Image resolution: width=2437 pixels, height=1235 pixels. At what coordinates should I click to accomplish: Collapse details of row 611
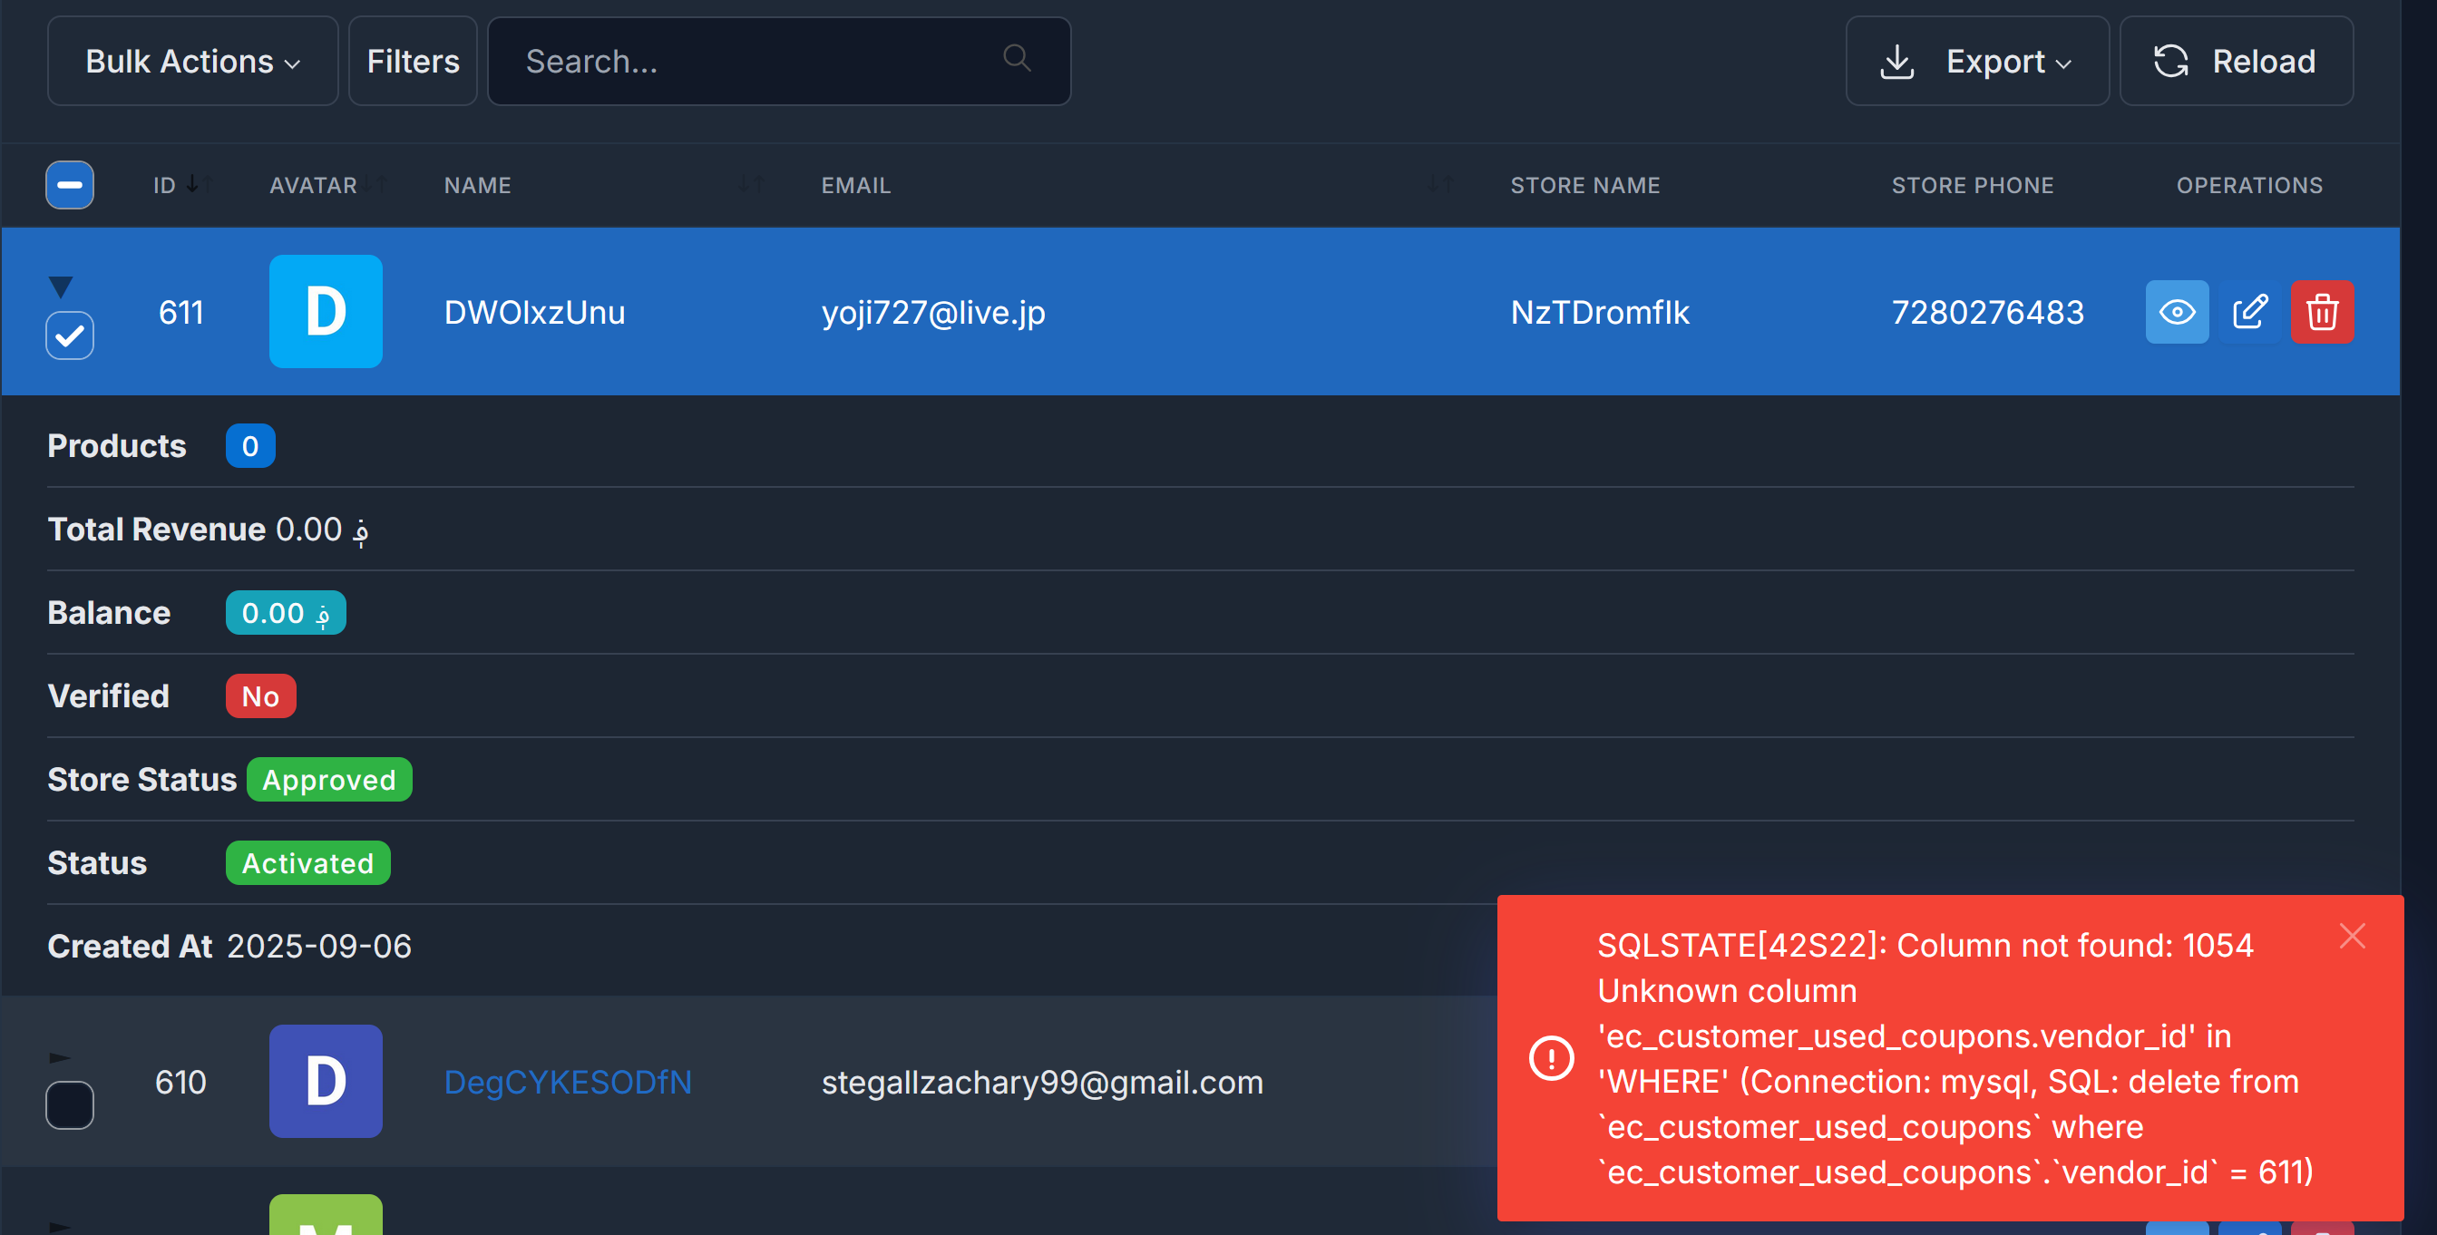61,286
